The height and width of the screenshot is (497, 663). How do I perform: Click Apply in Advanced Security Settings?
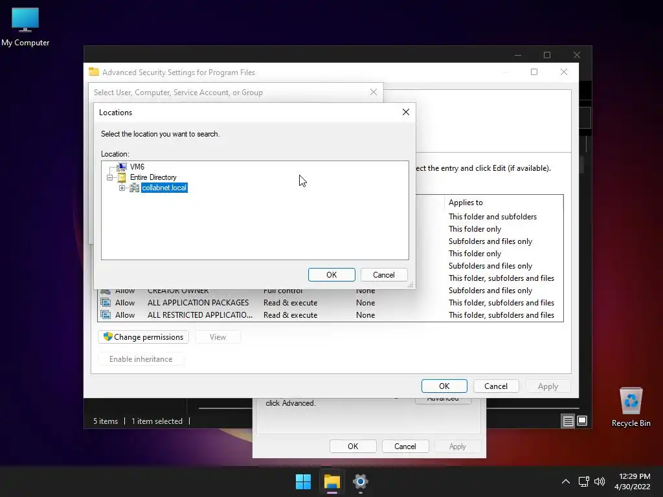coord(548,386)
